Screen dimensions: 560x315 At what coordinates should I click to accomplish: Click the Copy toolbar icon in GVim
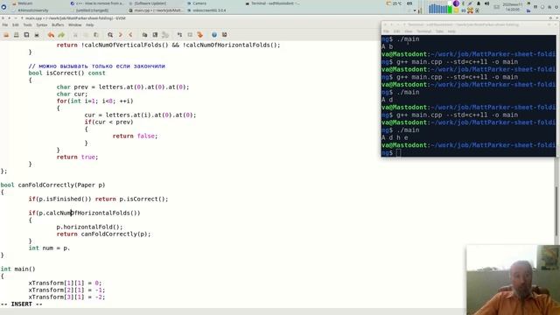click(x=86, y=35)
